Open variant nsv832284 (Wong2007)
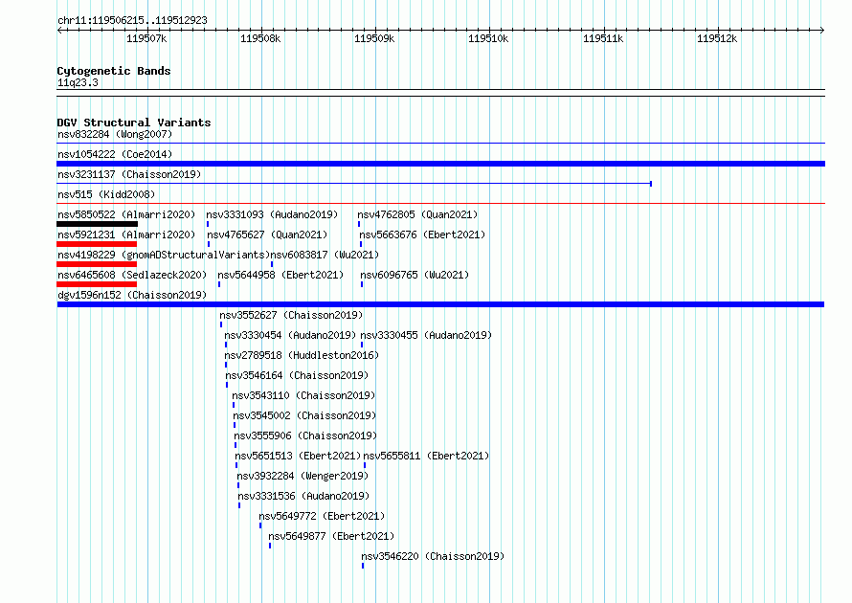852x603 pixels. tap(115, 134)
